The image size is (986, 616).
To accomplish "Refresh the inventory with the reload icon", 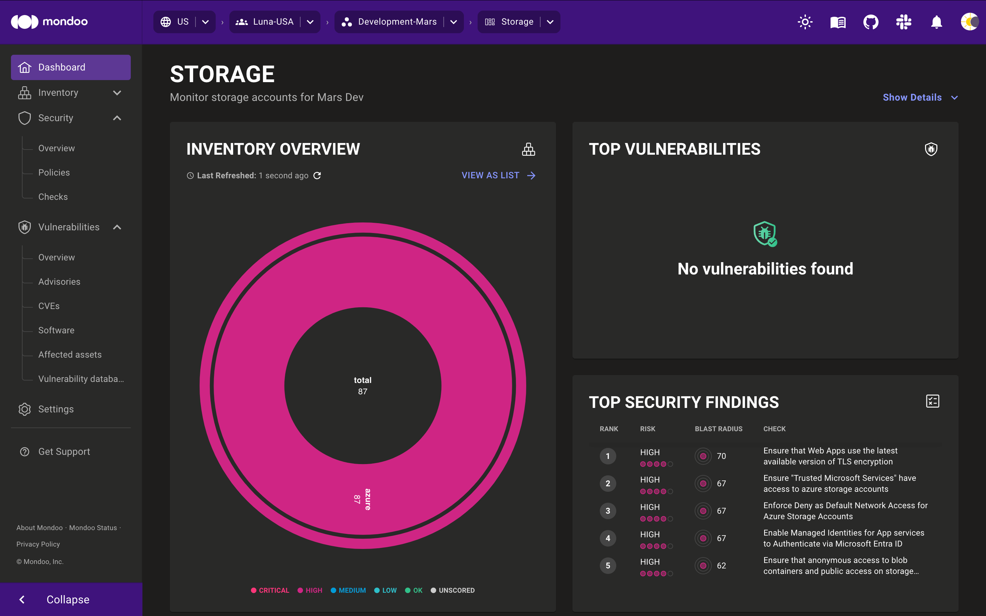I will [317, 176].
